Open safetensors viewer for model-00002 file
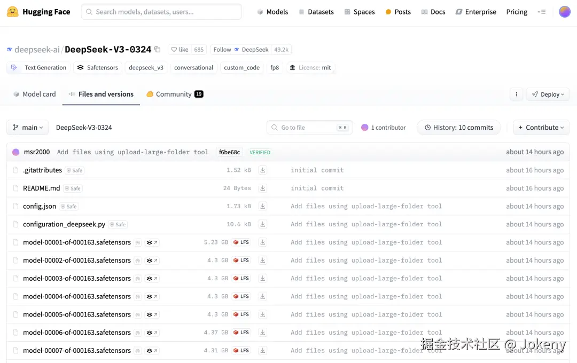This screenshot has width=577, height=363. coord(152,261)
